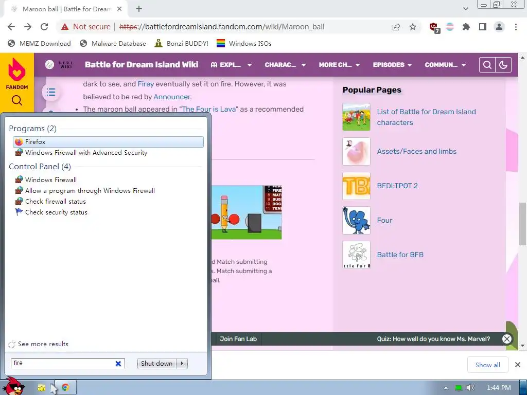
Task: Close the downloads bar
Action: tap(518, 365)
